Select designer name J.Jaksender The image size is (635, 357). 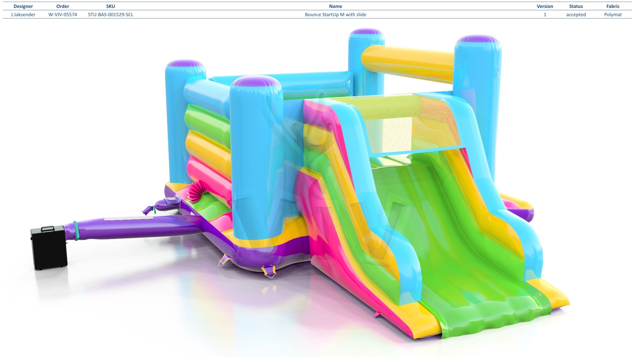pos(23,15)
